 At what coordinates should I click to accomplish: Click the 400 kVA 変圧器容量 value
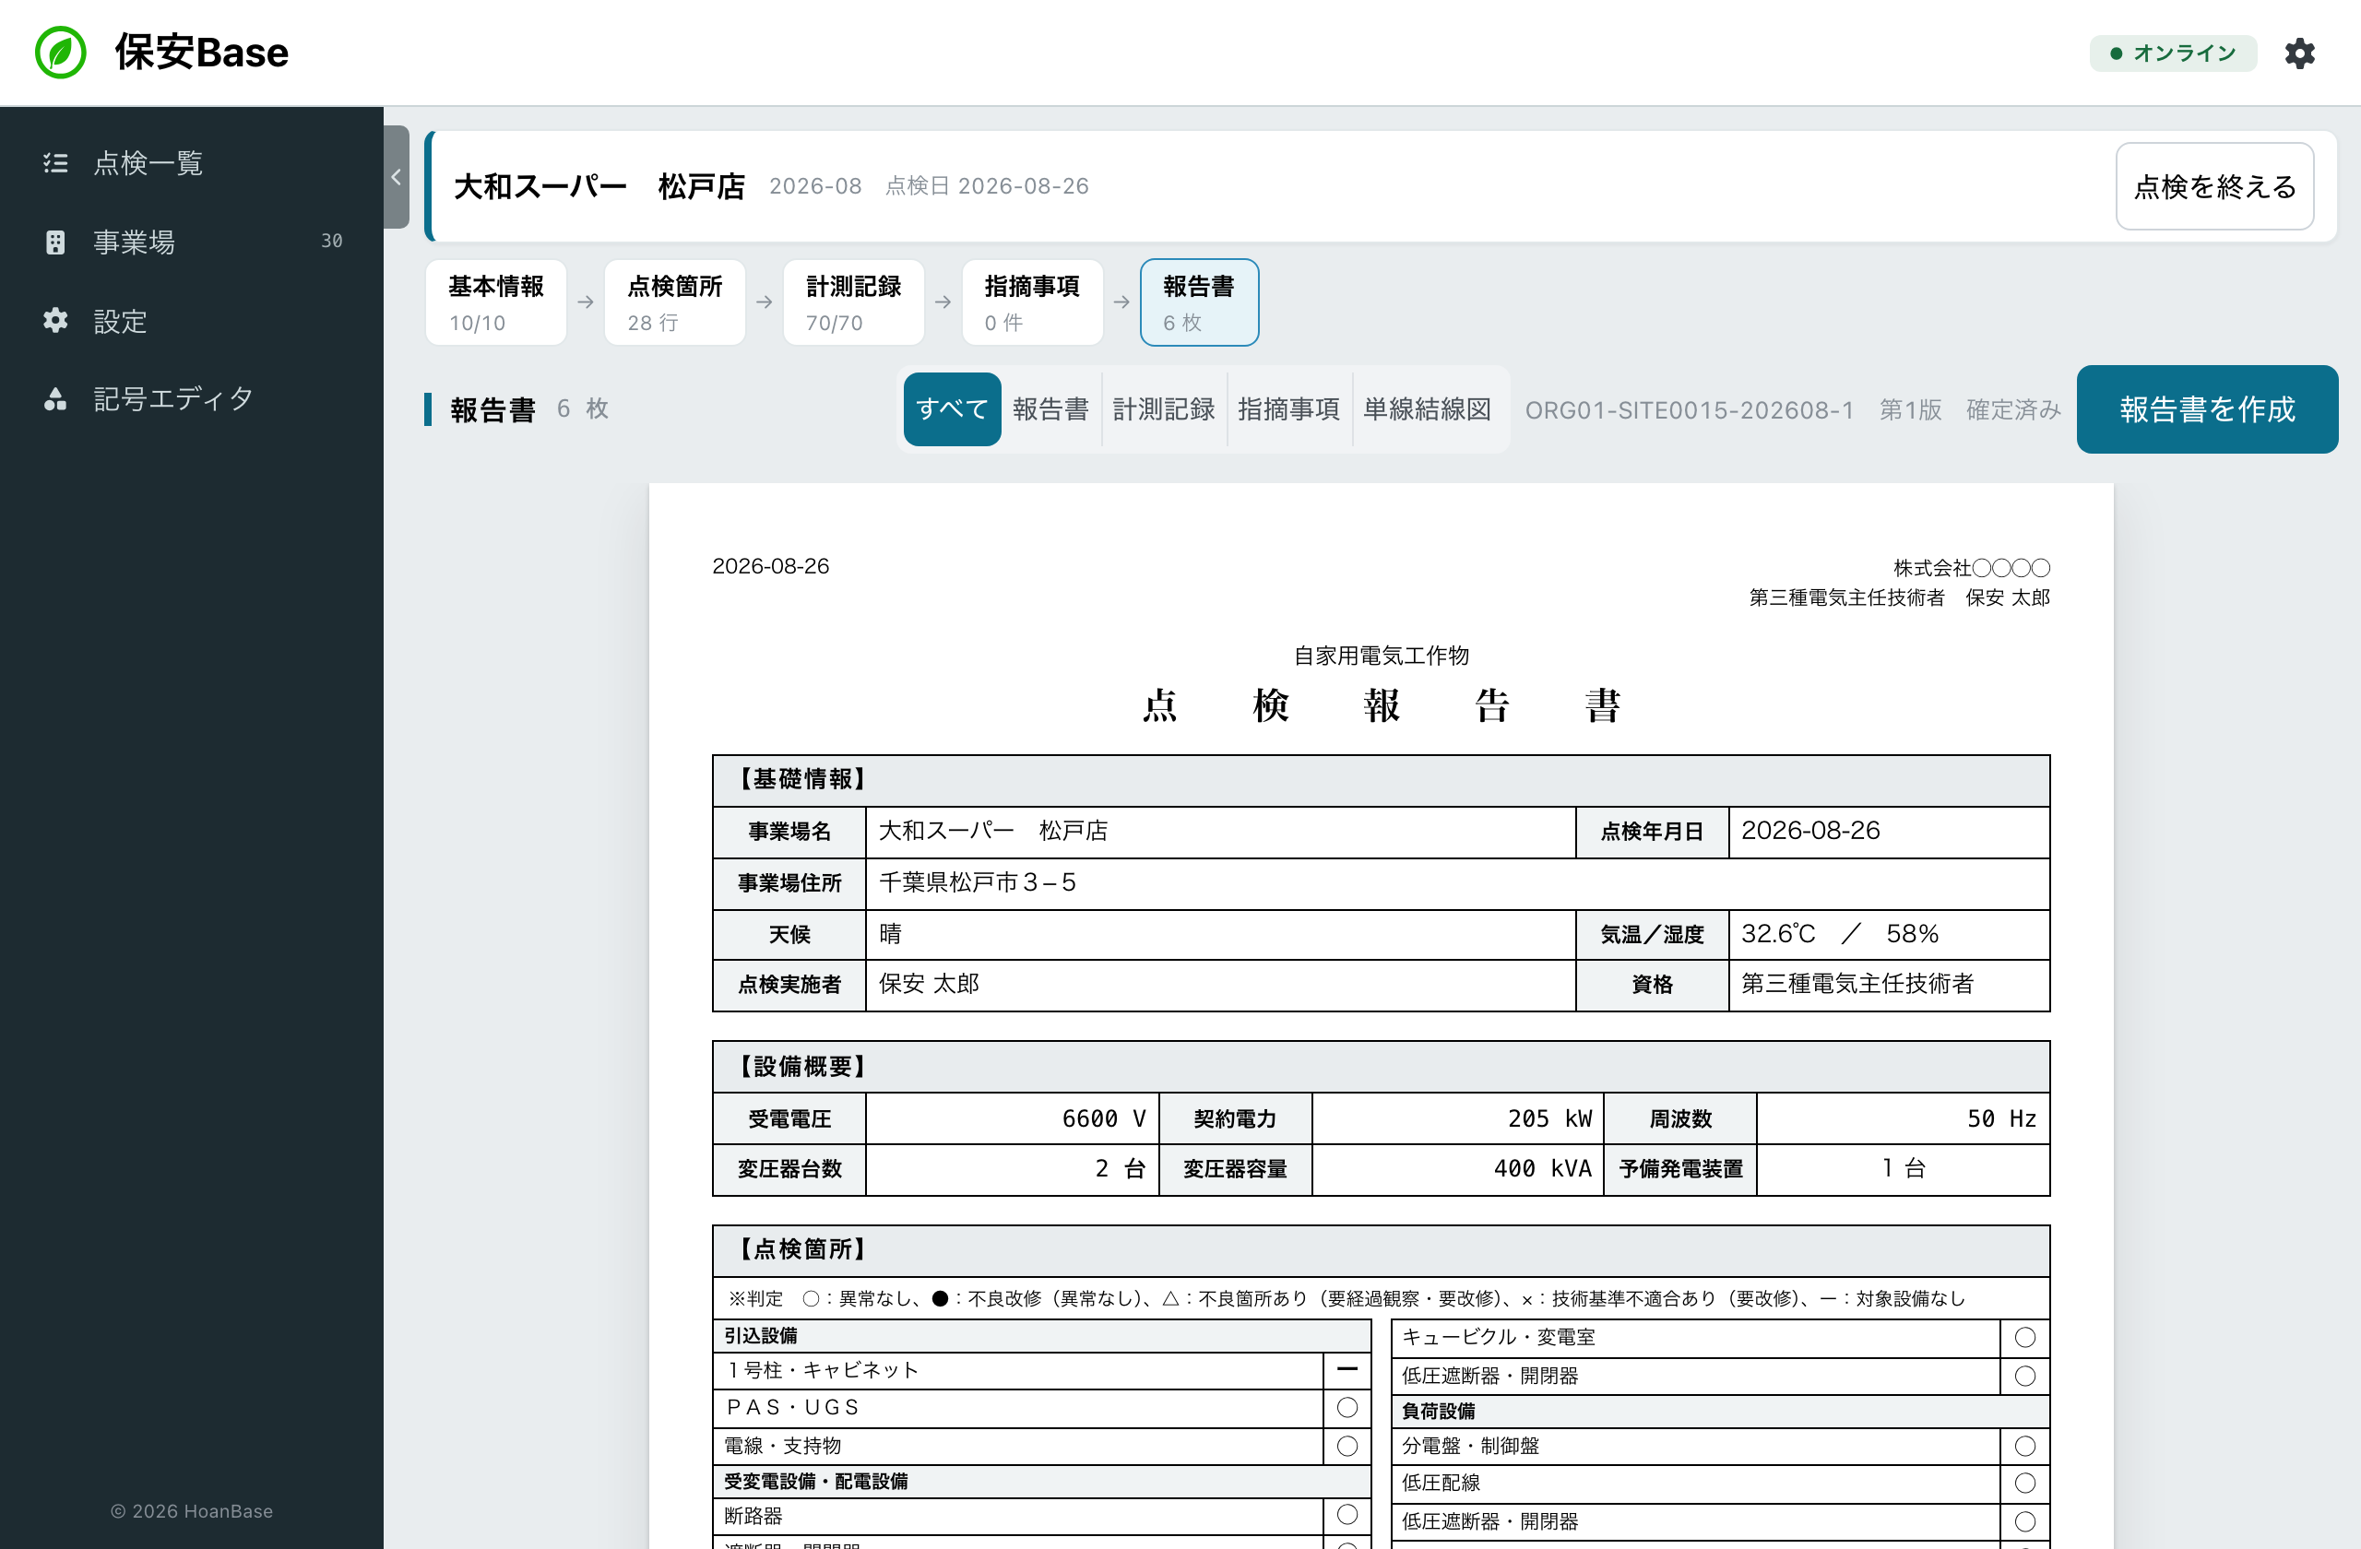[x=1457, y=1169]
